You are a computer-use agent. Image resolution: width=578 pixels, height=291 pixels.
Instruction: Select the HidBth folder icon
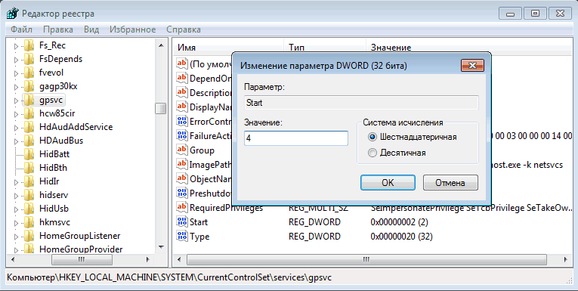(x=29, y=169)
